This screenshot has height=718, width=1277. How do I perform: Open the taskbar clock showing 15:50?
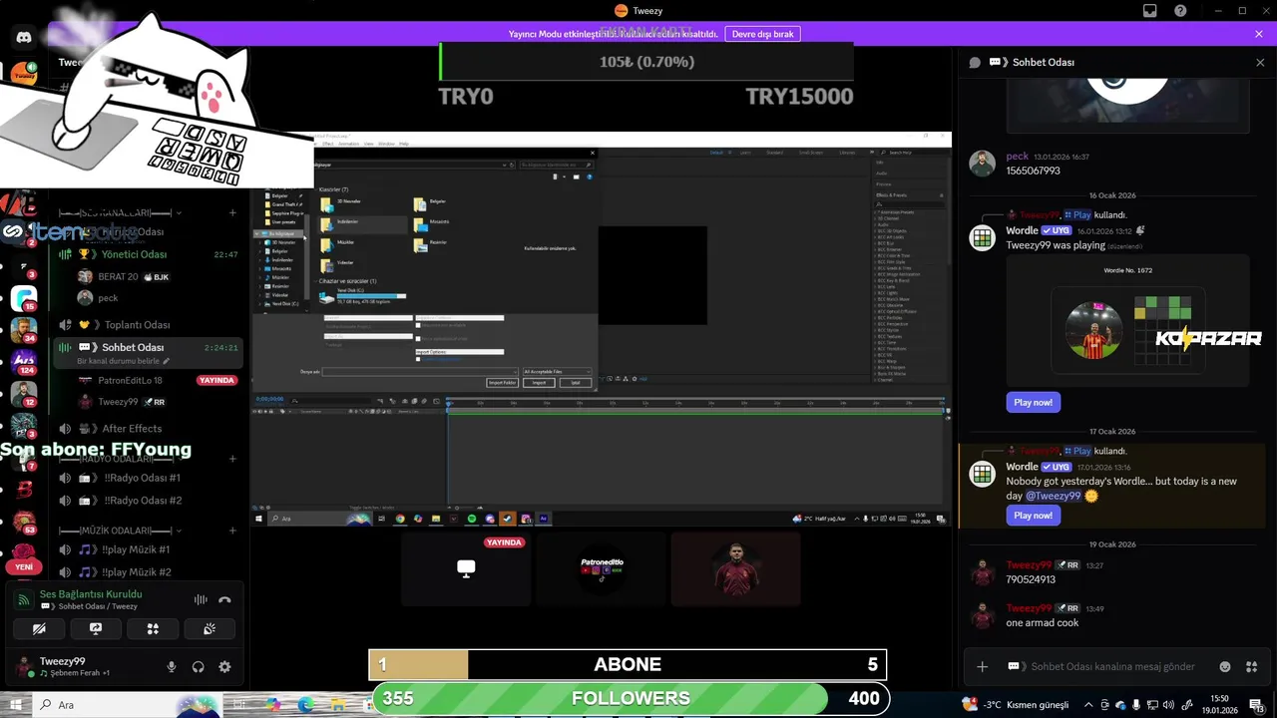1220,704
